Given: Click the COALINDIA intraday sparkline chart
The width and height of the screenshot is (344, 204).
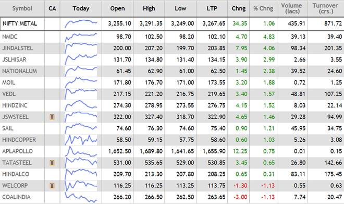Looking at the screenshot, I should [x=81, y=197].
